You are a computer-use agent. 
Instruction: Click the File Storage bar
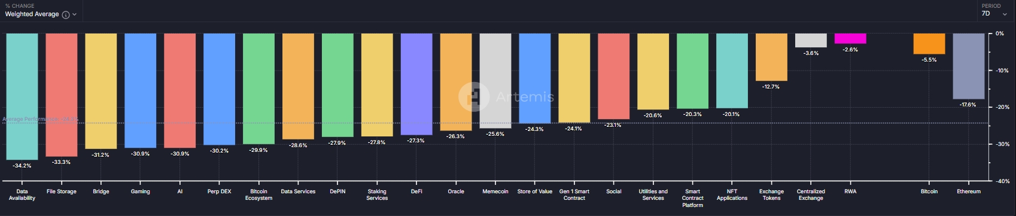[62, 95]
